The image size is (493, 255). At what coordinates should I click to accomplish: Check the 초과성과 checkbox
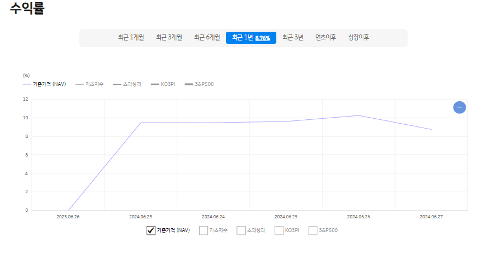click(241, 230)
